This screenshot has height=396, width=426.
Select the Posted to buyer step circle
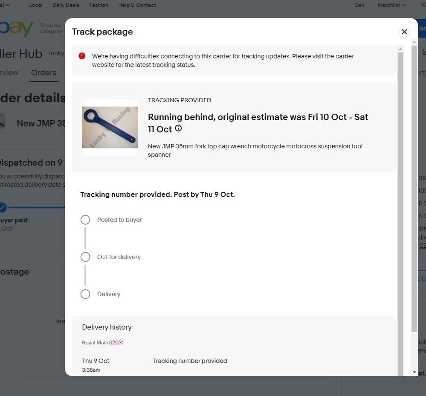pos(85,220)
